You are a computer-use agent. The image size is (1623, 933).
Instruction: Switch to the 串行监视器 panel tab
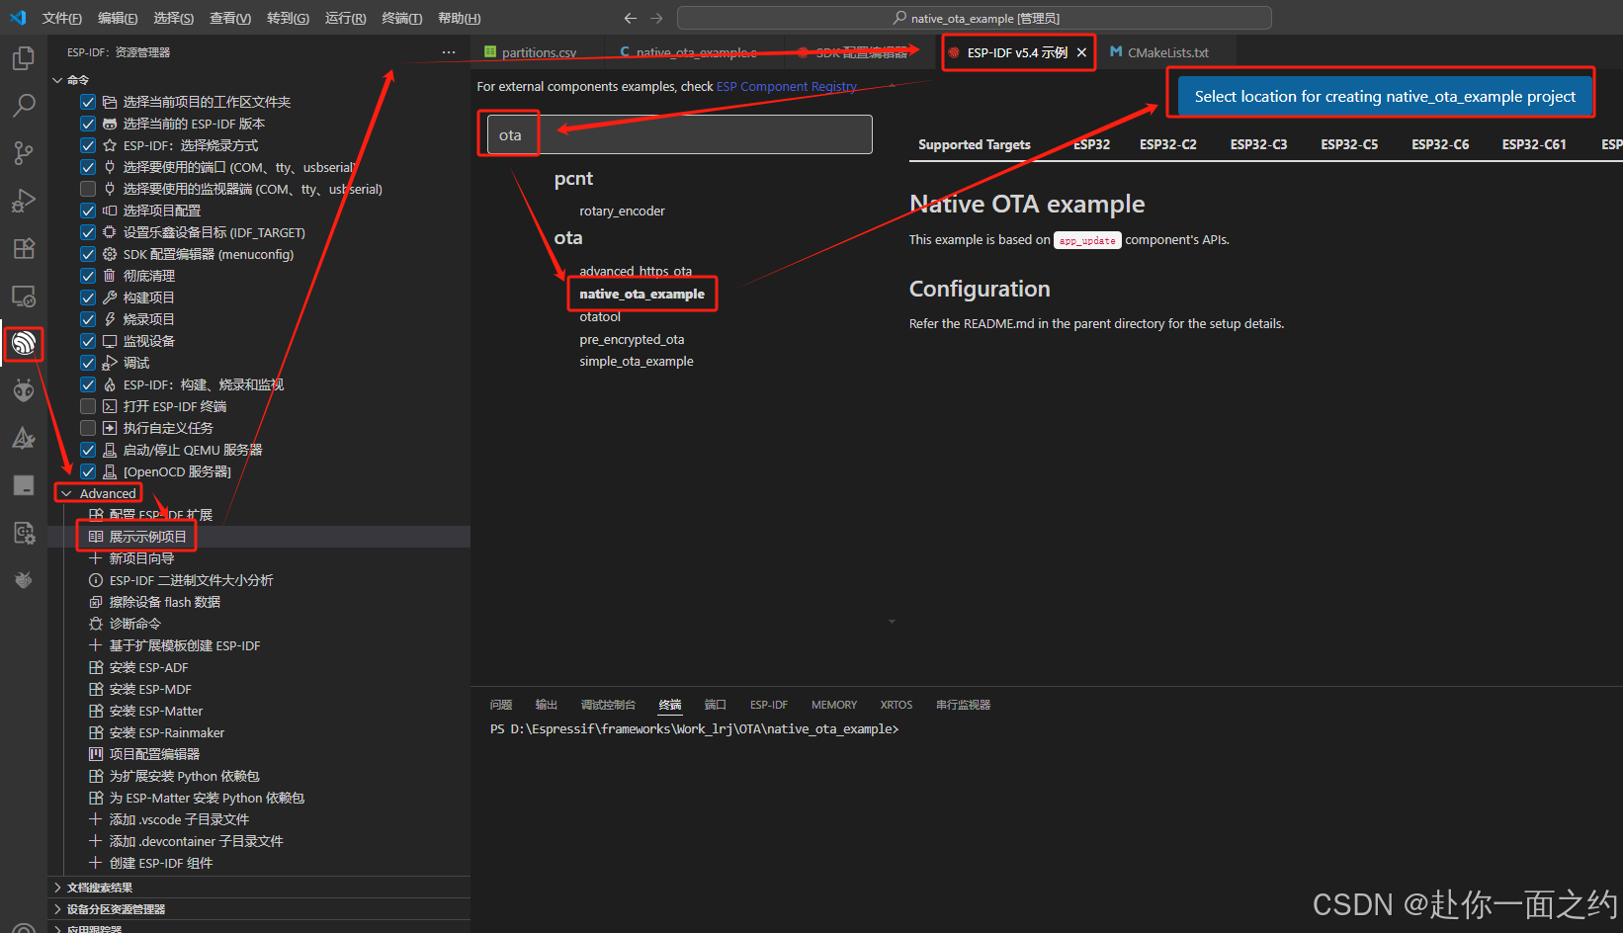(x=963, y=705)
